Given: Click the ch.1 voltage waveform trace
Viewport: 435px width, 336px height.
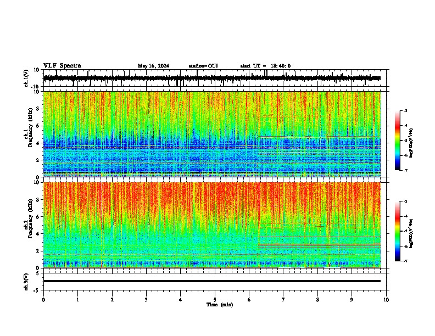Looking at the screenshot, I should (x=212, y=78).
